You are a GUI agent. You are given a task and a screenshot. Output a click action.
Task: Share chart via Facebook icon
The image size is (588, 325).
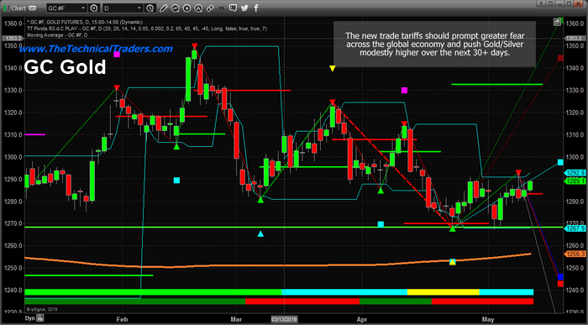pos(256,8)
